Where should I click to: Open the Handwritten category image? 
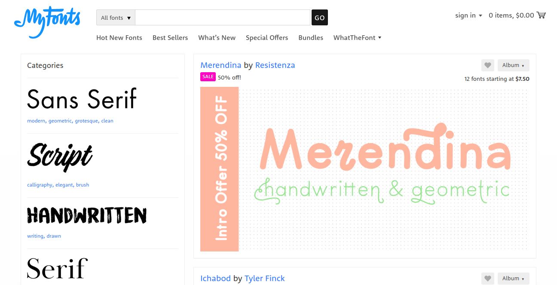(87, 215)
